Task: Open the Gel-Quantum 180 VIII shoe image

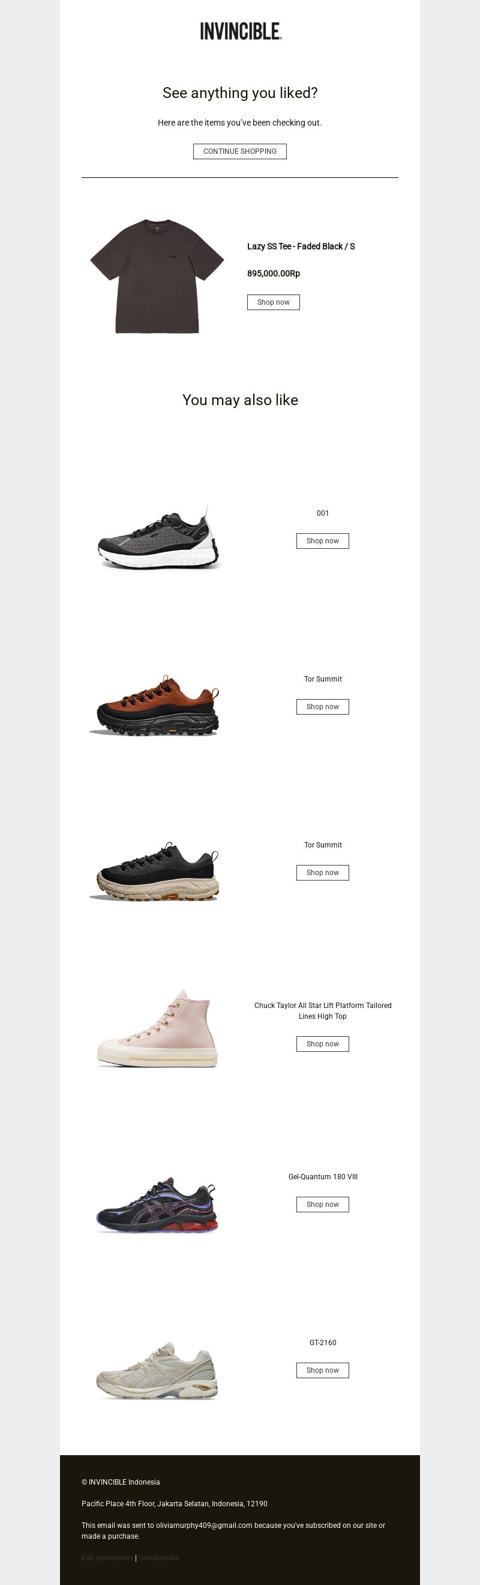Action: 157,1203
